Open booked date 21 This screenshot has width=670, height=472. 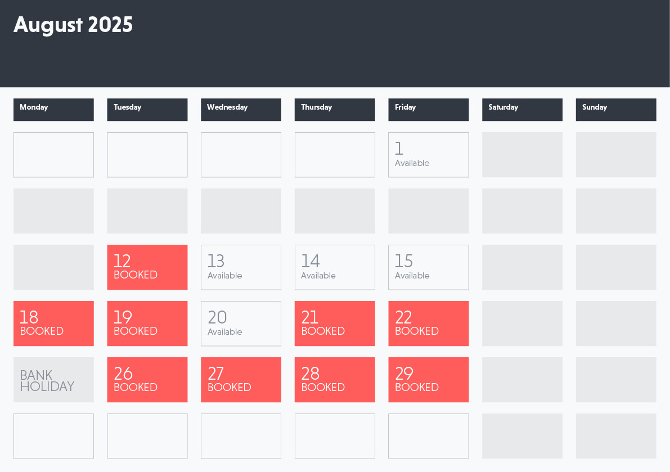tap(335, 323)
